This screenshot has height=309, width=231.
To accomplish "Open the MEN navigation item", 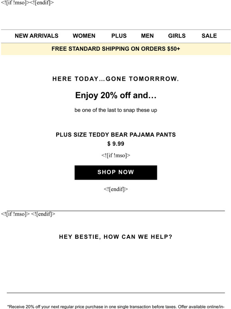I will pos(147,36).
